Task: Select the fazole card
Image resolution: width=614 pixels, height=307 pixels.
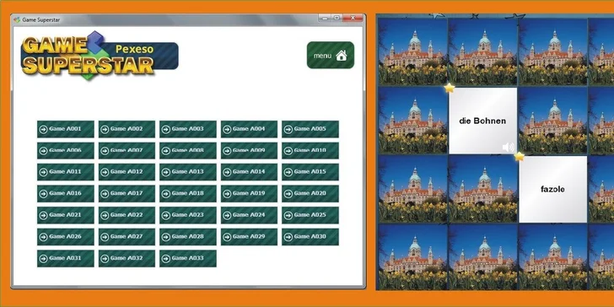Action: (553, 190)
